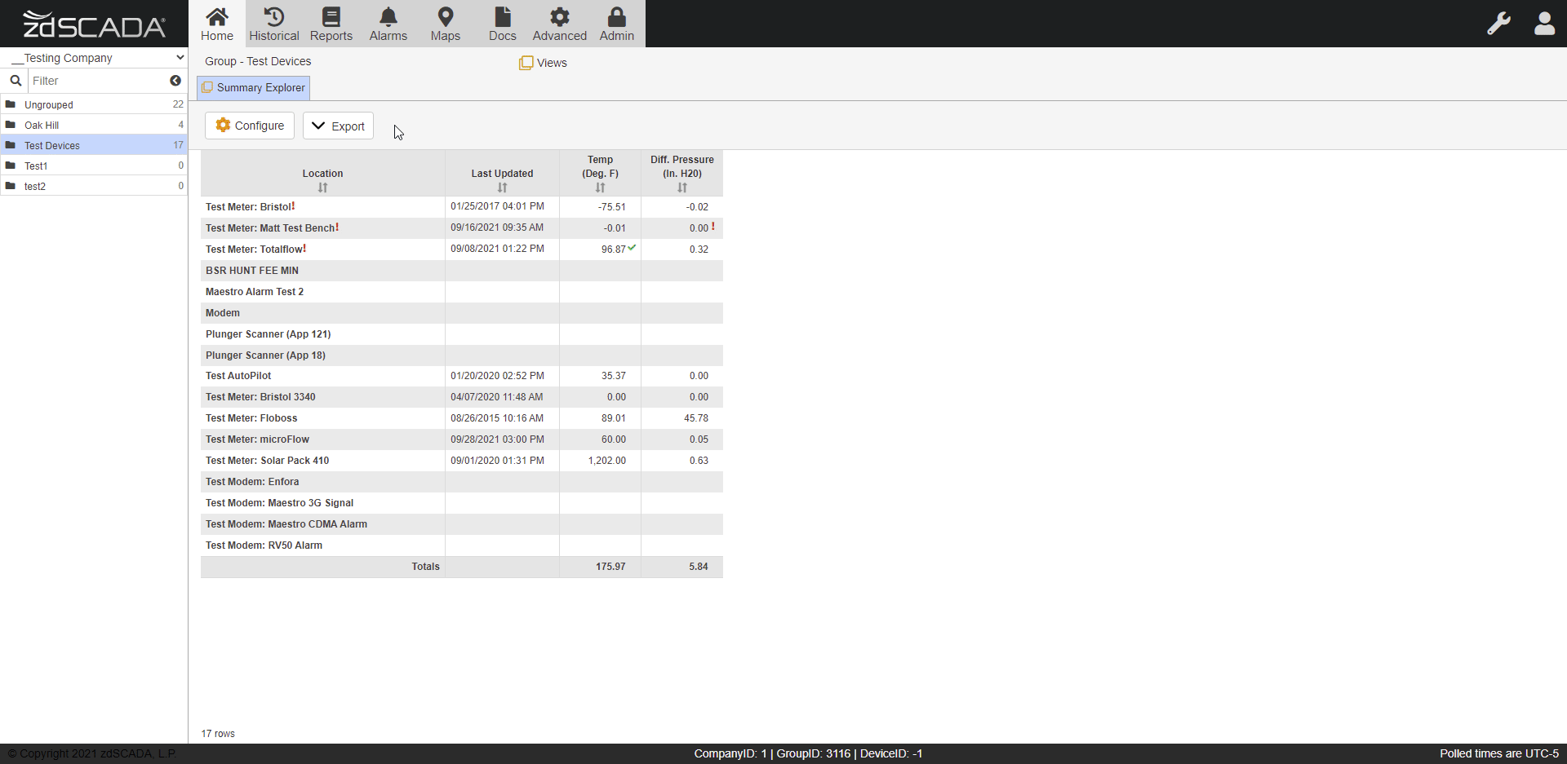1567x764 pixels.
Task: Click the wrench tools icon
Action: pos(1500,24)
